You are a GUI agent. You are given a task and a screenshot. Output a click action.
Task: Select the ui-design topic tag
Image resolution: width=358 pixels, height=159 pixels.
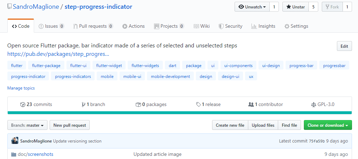271,66
